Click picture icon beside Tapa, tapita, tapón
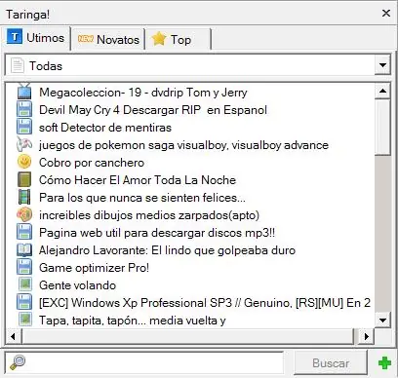 (24, 320)
